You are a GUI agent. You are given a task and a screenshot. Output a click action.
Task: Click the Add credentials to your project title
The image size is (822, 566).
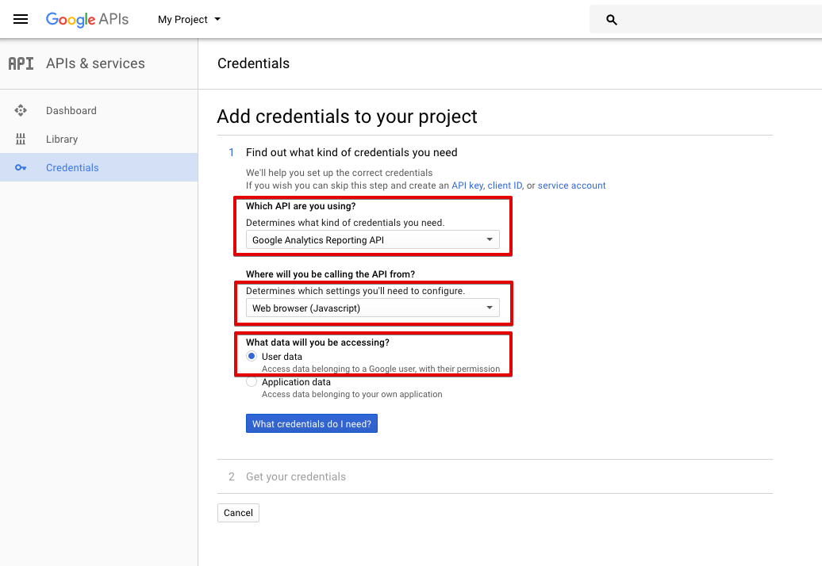347,117
